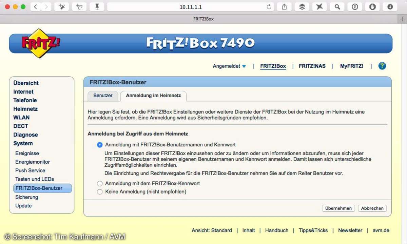Open the System sidebar section
This screenshot has width=407, height=244.
(x=23, y=143)
